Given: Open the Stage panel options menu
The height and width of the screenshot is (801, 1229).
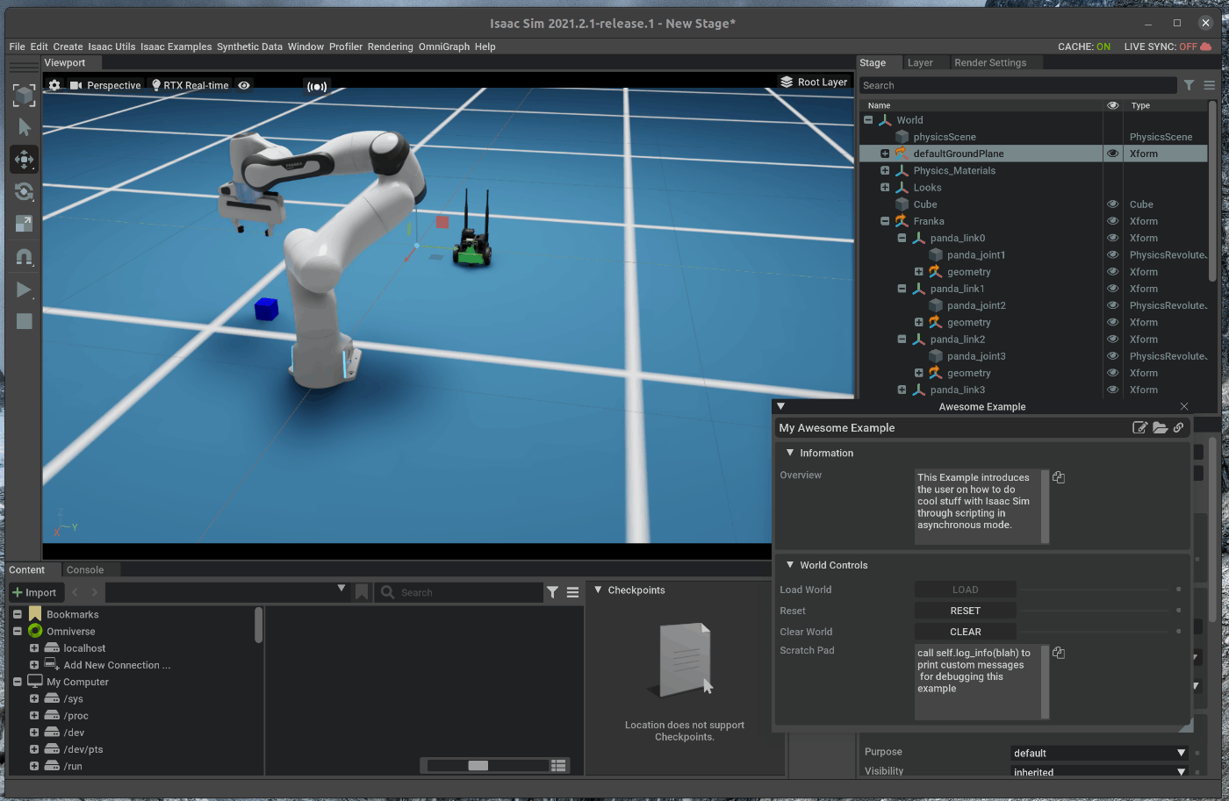Looking at the screenshot, I should [1210, 85].
